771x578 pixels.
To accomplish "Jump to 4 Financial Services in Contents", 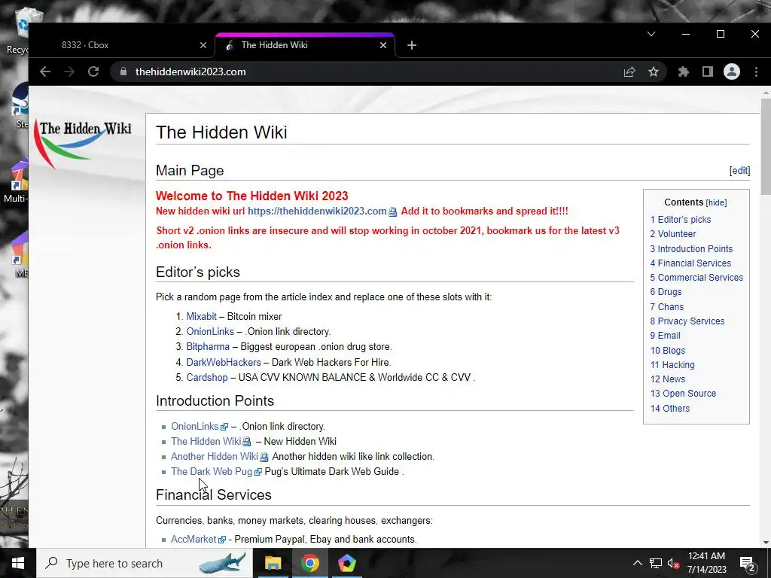I will click(x=691, y=263).
